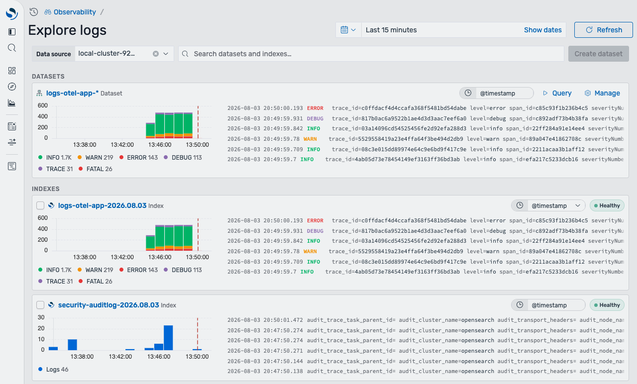This screenshot has height=384, width=637.
Task: Toggle INFO series in dataset chart legend
Action: pyautogui.click(x=55, y=157)
